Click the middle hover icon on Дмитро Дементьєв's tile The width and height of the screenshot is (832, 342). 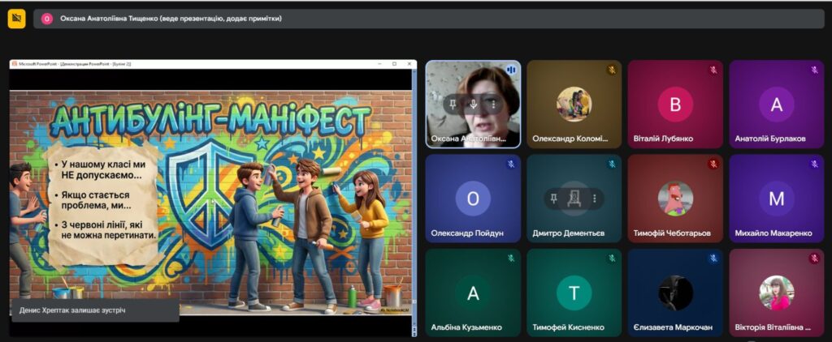(574, 198)
